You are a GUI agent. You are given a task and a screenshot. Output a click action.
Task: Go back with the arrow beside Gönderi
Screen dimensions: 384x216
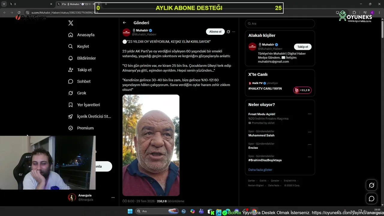[x=124, y=23]
